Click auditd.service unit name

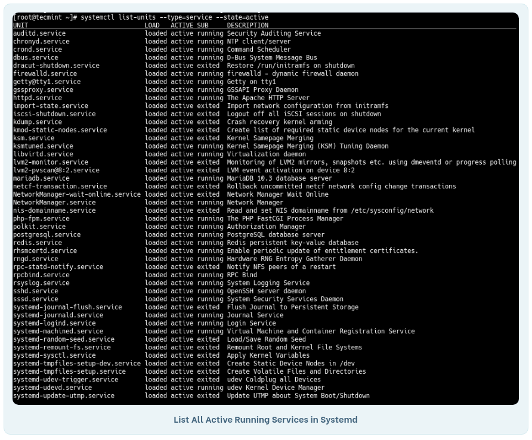coord(39,33)
